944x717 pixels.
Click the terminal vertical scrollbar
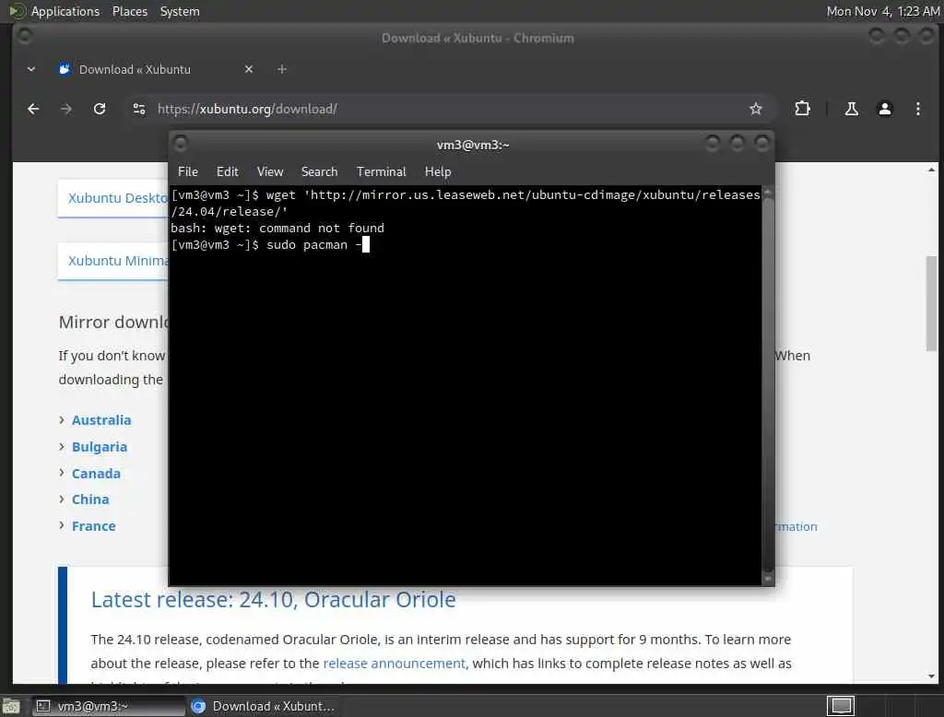[768, 385]
